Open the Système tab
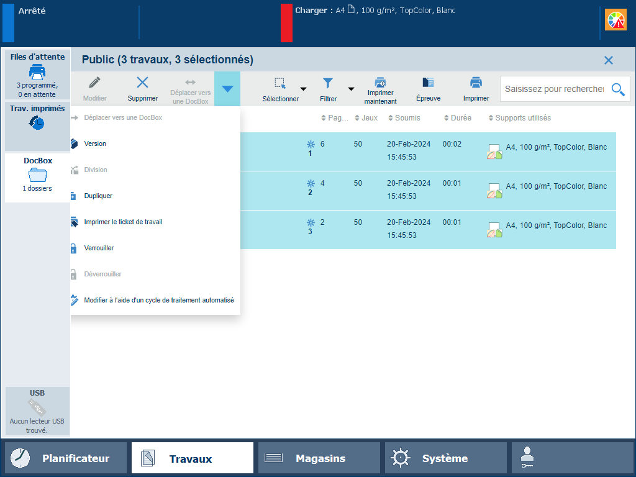Viewport: 636px width, 477px height. 445,458
